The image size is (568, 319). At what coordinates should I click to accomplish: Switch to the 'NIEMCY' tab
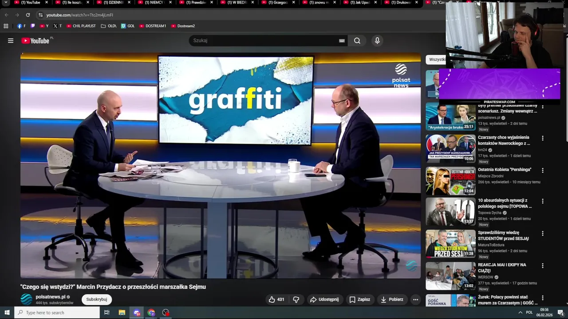pos(154,3)
